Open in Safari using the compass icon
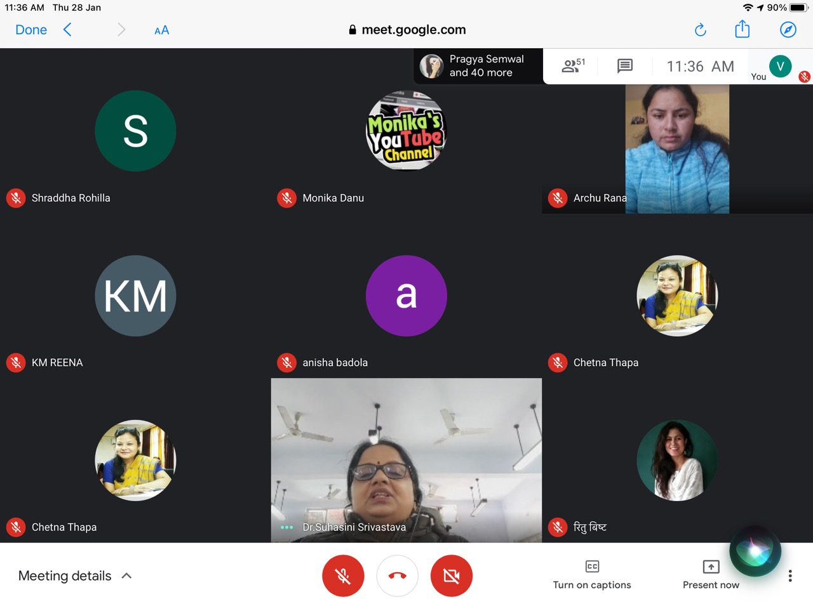Image resolution: width=813 pixels, height=609 pixels. tap(788, 30)
